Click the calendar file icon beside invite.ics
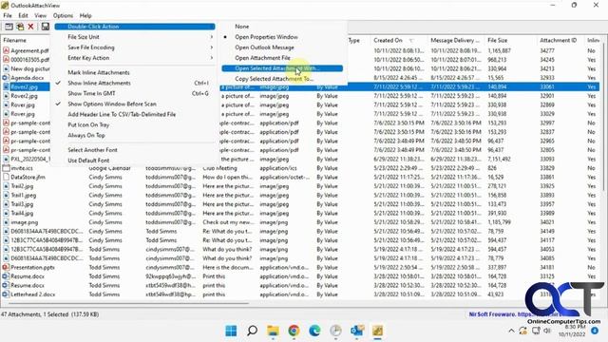This screenshot has width=608, height=342. (x=6, y=168)
